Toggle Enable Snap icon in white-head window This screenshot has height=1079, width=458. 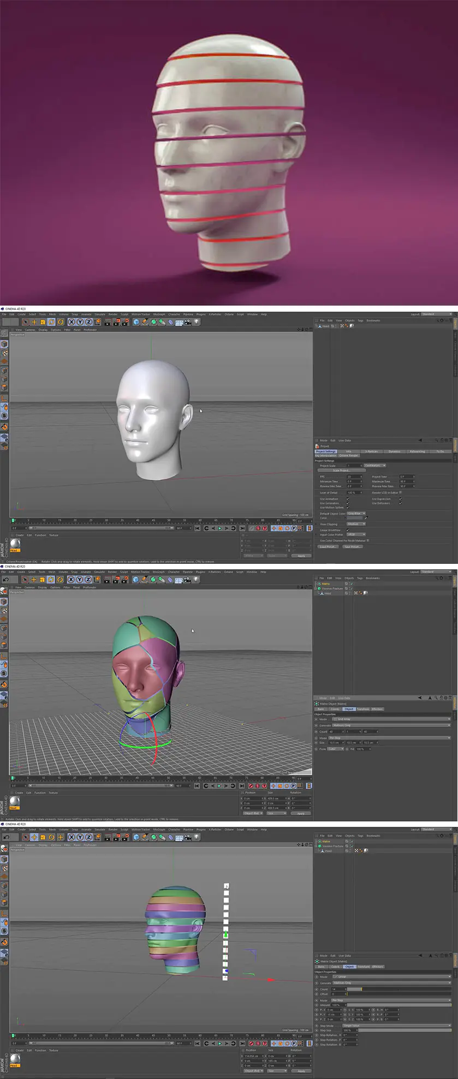(4, 427)
